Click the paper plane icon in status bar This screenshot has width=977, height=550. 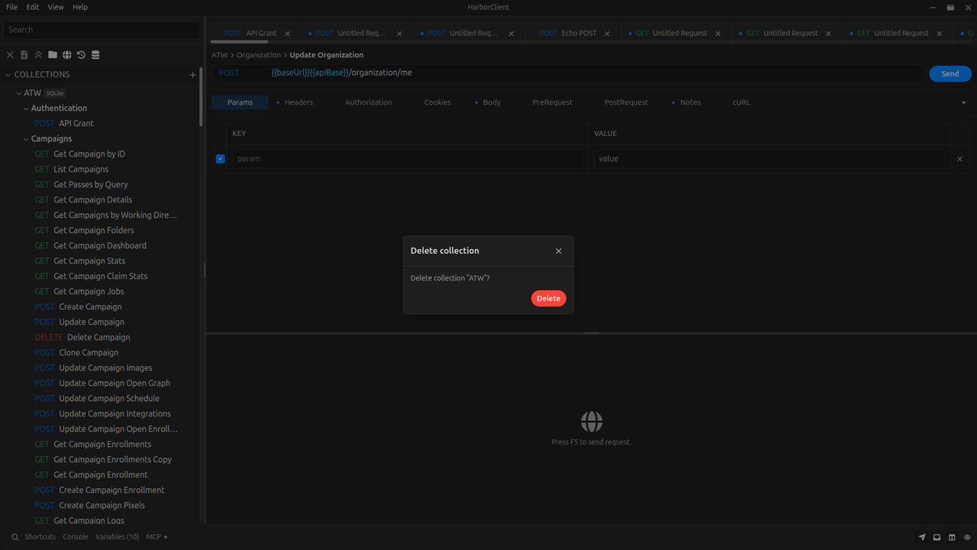[x=922, y=538]
